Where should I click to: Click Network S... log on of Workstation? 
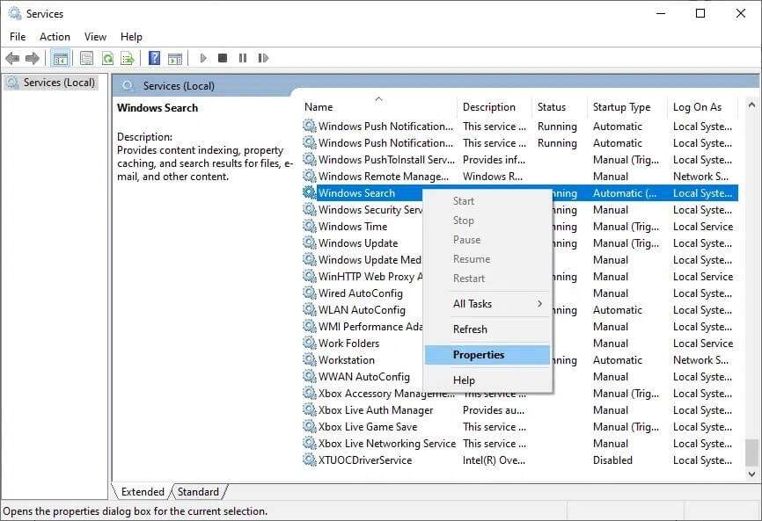coord(700,360)
